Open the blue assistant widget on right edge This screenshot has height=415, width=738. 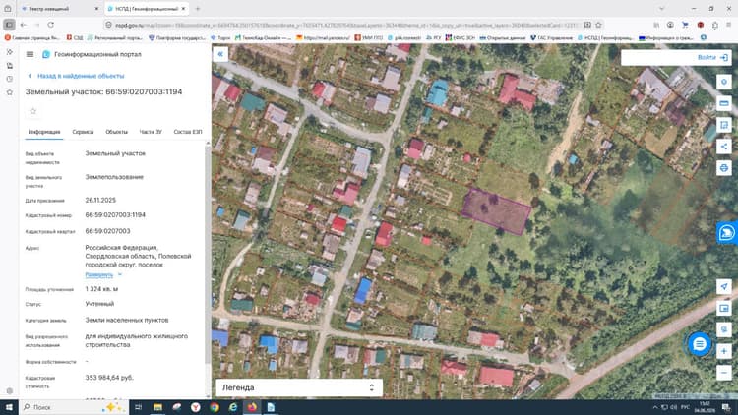[x=727, y=232]
